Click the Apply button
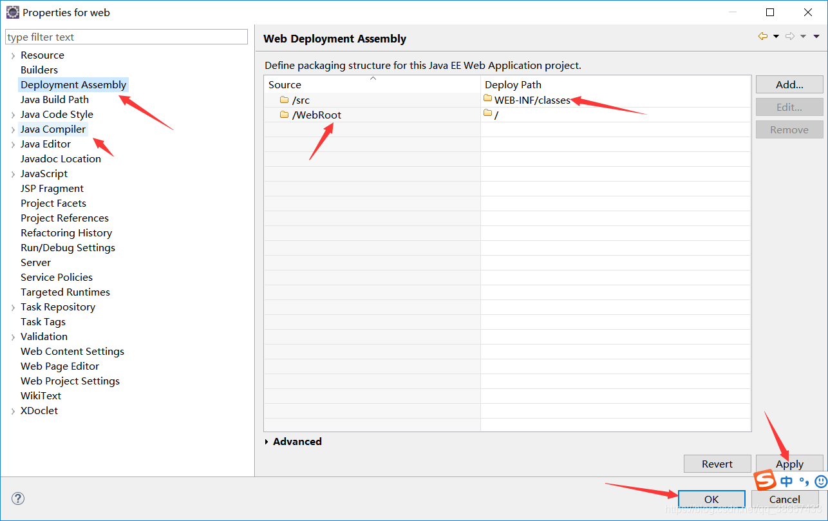Screen dimensions: 828x521 click(x=789, y=464)
